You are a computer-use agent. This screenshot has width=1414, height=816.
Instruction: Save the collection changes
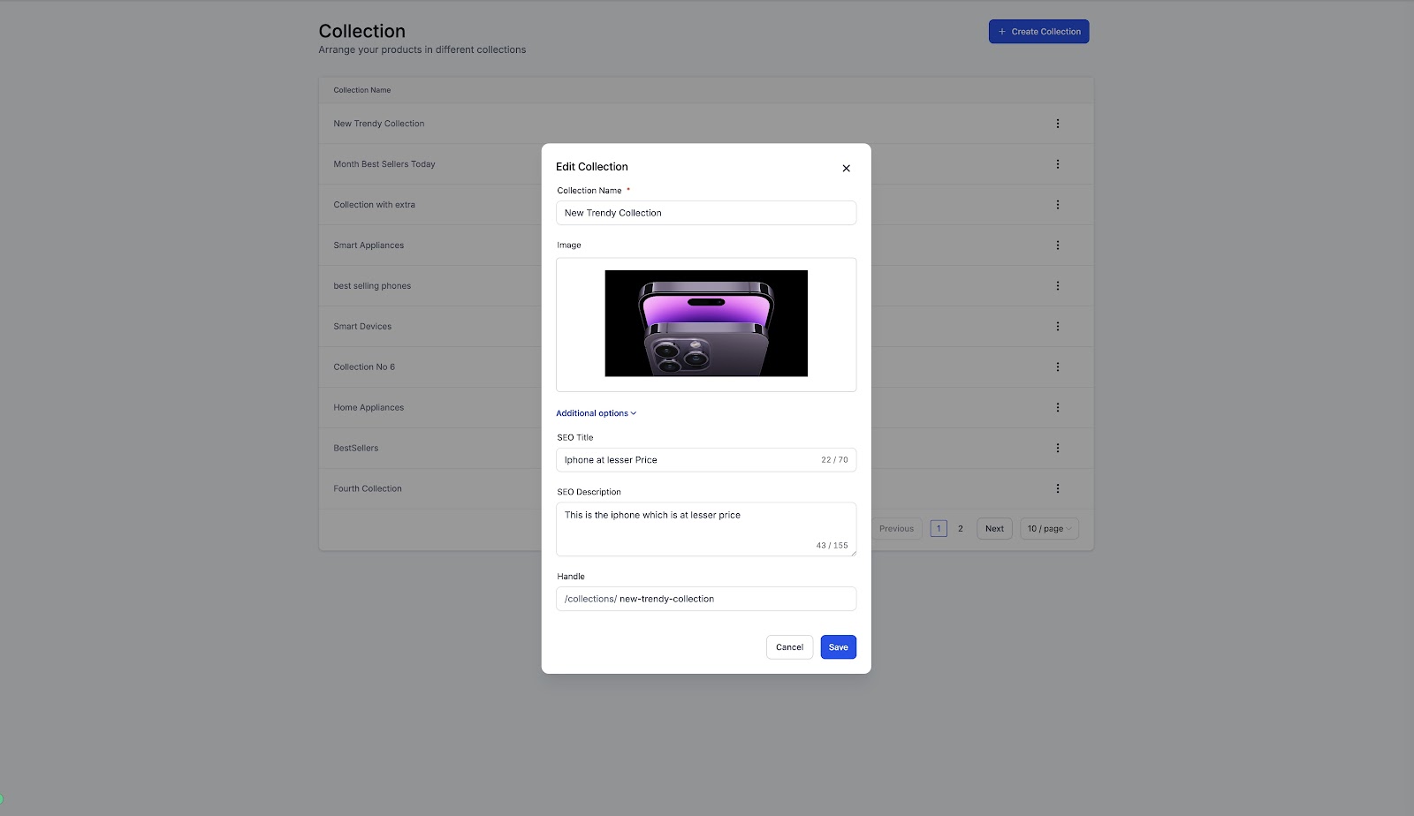click(838, 647)
